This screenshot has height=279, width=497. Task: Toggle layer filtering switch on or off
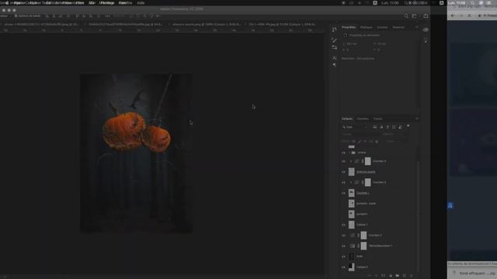click(408, 126)
